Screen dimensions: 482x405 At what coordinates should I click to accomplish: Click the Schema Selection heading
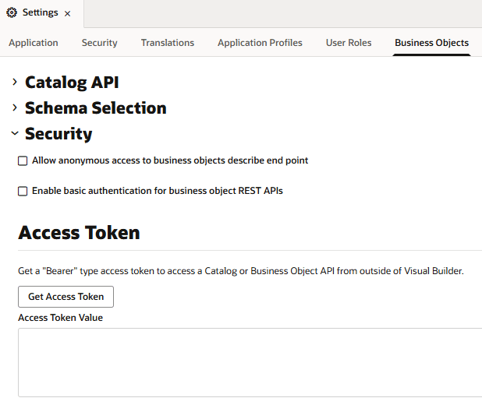coord(95,107)
